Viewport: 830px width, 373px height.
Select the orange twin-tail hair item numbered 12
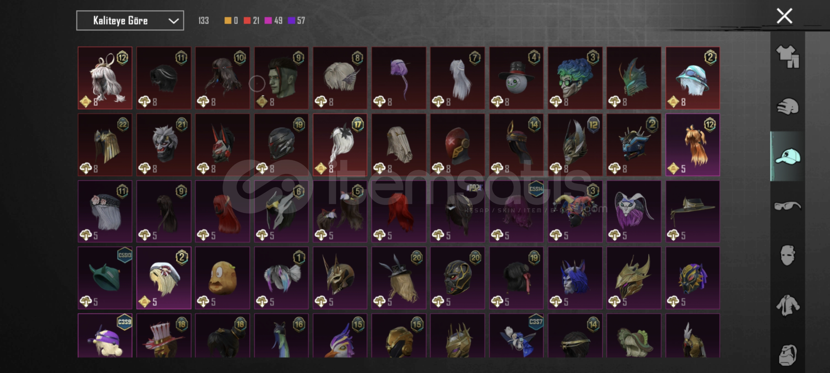tap(693, 145)
